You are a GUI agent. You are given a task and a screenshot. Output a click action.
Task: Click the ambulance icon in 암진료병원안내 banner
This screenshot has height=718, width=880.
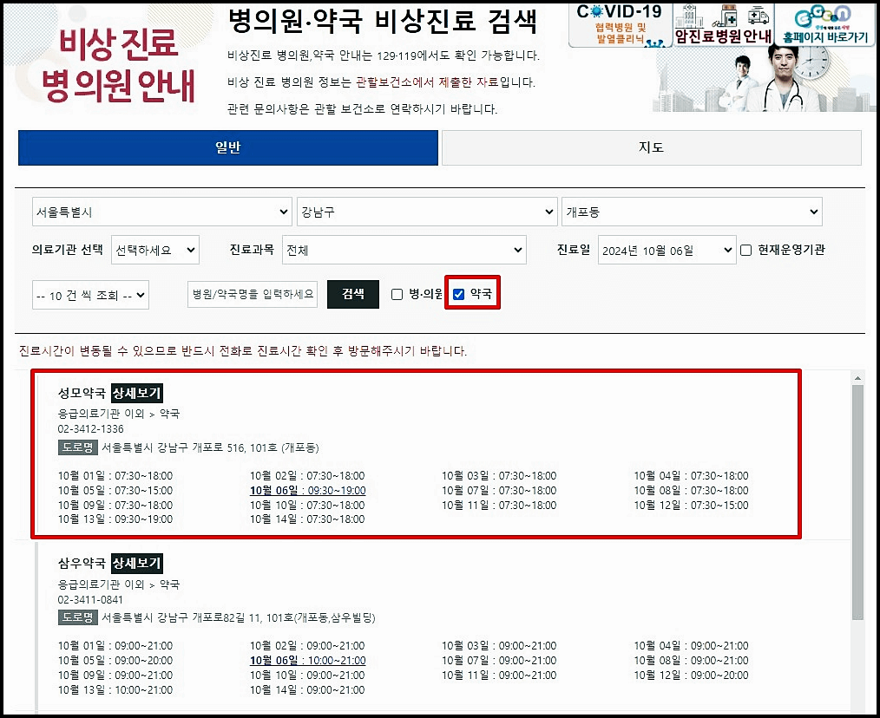[x=758, y=16]
